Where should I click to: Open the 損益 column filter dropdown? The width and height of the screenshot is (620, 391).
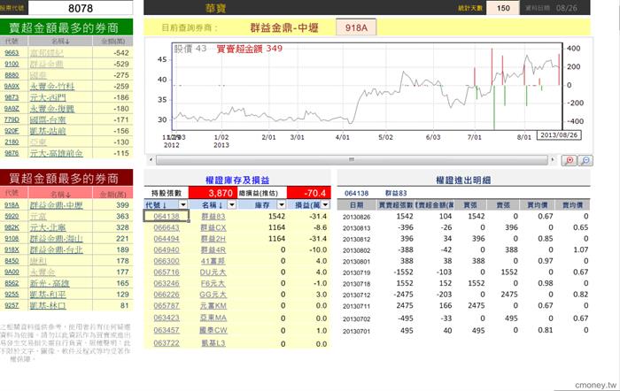[x=325, y=204]
